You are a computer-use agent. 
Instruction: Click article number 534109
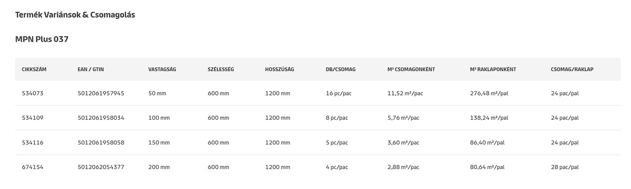click(32, 118)
